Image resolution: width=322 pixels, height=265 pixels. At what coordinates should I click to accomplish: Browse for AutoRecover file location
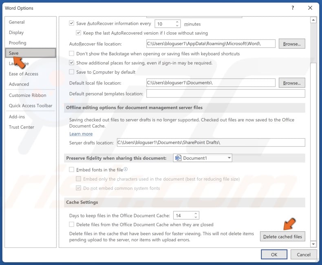point(292,44)
